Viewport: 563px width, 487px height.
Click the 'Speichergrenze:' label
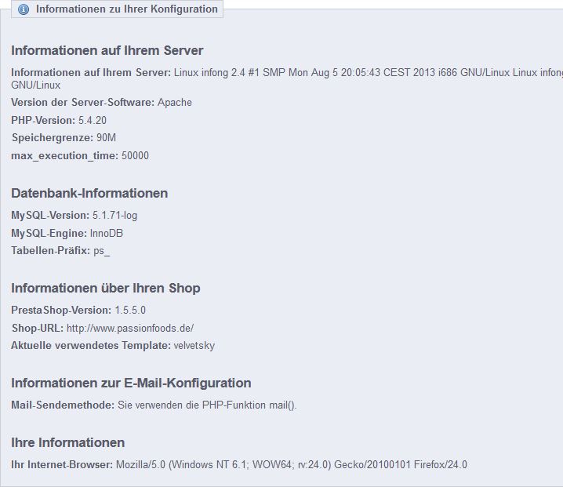[x=53, y=137]
